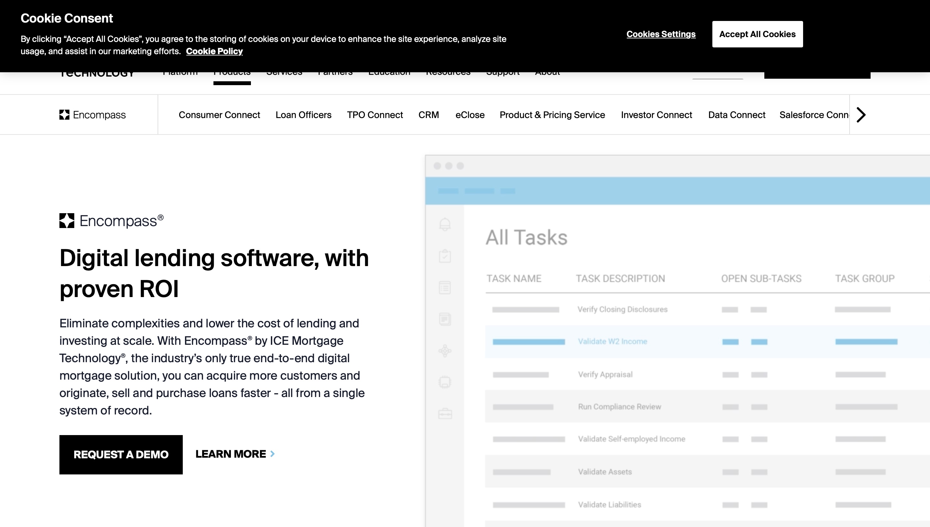The height and width of the screenshot is (527, 930).
Task: Click the Validate Assets row text
Action: [605, 472]
